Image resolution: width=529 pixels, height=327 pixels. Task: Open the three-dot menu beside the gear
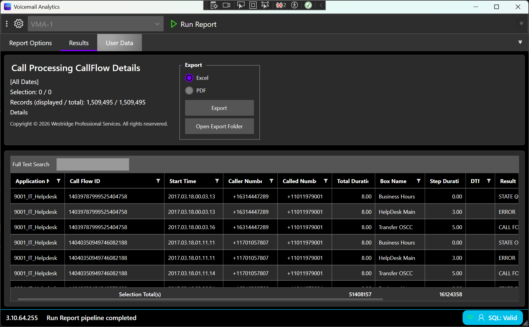pyautogui.click(x=7, y=24)
